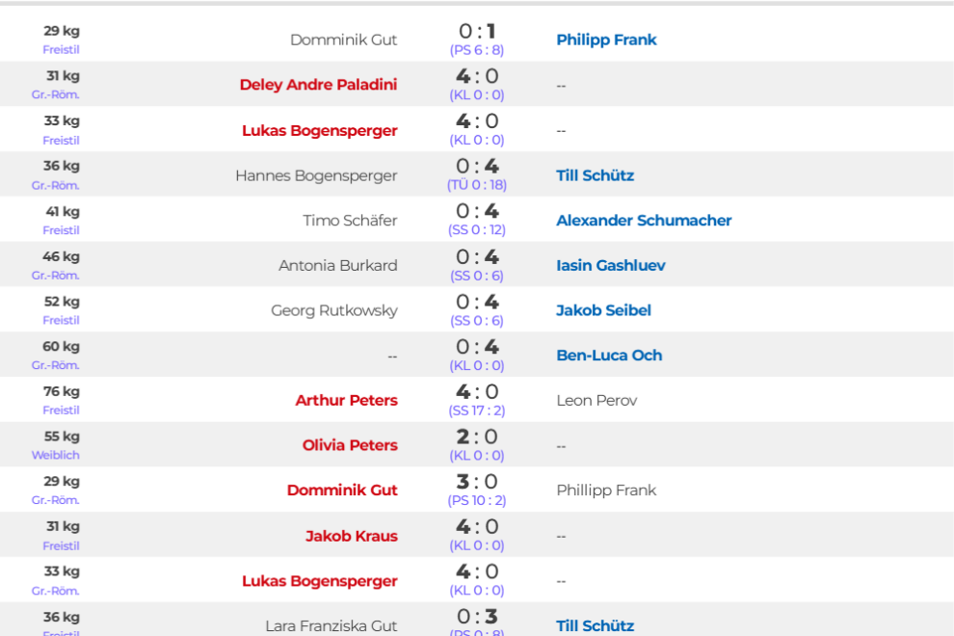Viewport: 954px width, 636px height.
Task: Click bout result (PS 6 : 8)
Action: (x=476, y=50)
